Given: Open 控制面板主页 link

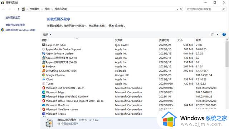Looking at the screenshot, I should point(13,18).
